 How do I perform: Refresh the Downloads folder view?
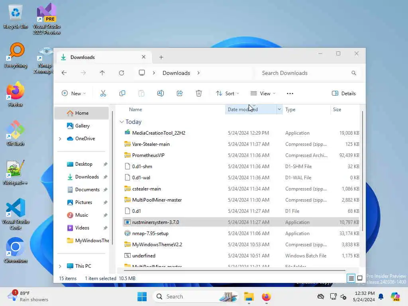click(122, 73)
